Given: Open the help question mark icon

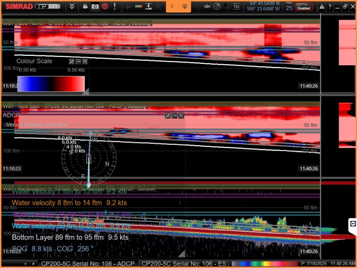Looking at the screenshot, I should (x=329, y=7).
